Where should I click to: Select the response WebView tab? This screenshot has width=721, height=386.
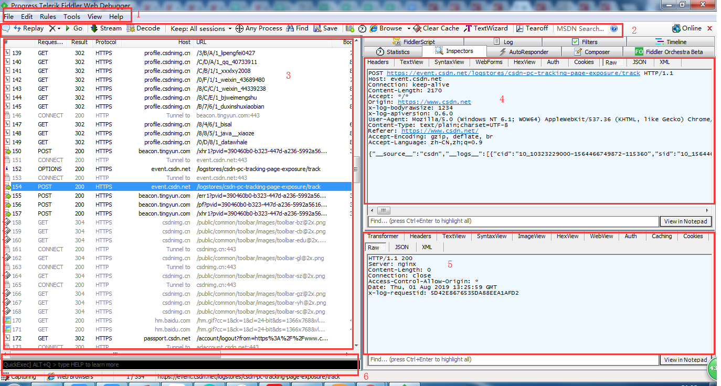coord(601,236)
